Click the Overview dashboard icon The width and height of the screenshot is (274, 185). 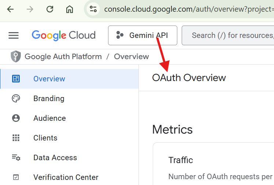(x=16, y=79)
